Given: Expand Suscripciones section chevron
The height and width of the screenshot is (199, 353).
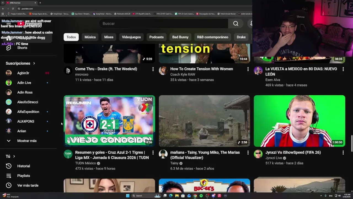Looking at the screenshot, I should click(34, 63).
